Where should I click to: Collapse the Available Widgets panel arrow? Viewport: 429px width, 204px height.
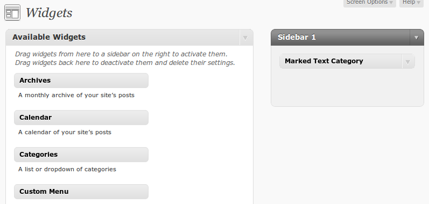point(245,38)
